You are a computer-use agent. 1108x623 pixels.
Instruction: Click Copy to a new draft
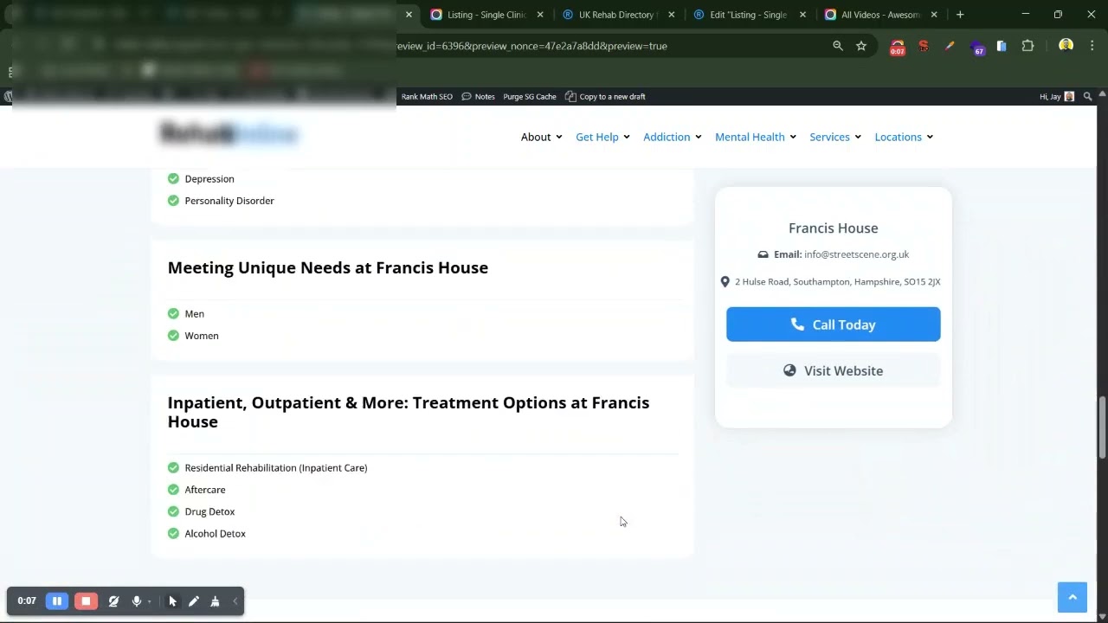pyautogui.click(x=605, y=97)
